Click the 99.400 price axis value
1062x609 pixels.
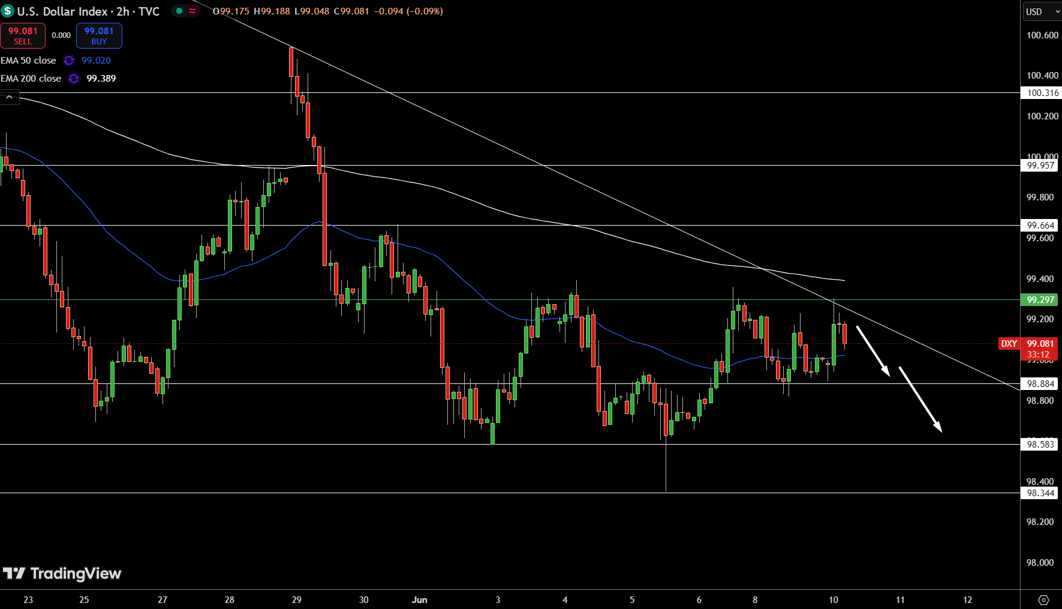(x=1040, y=279)
